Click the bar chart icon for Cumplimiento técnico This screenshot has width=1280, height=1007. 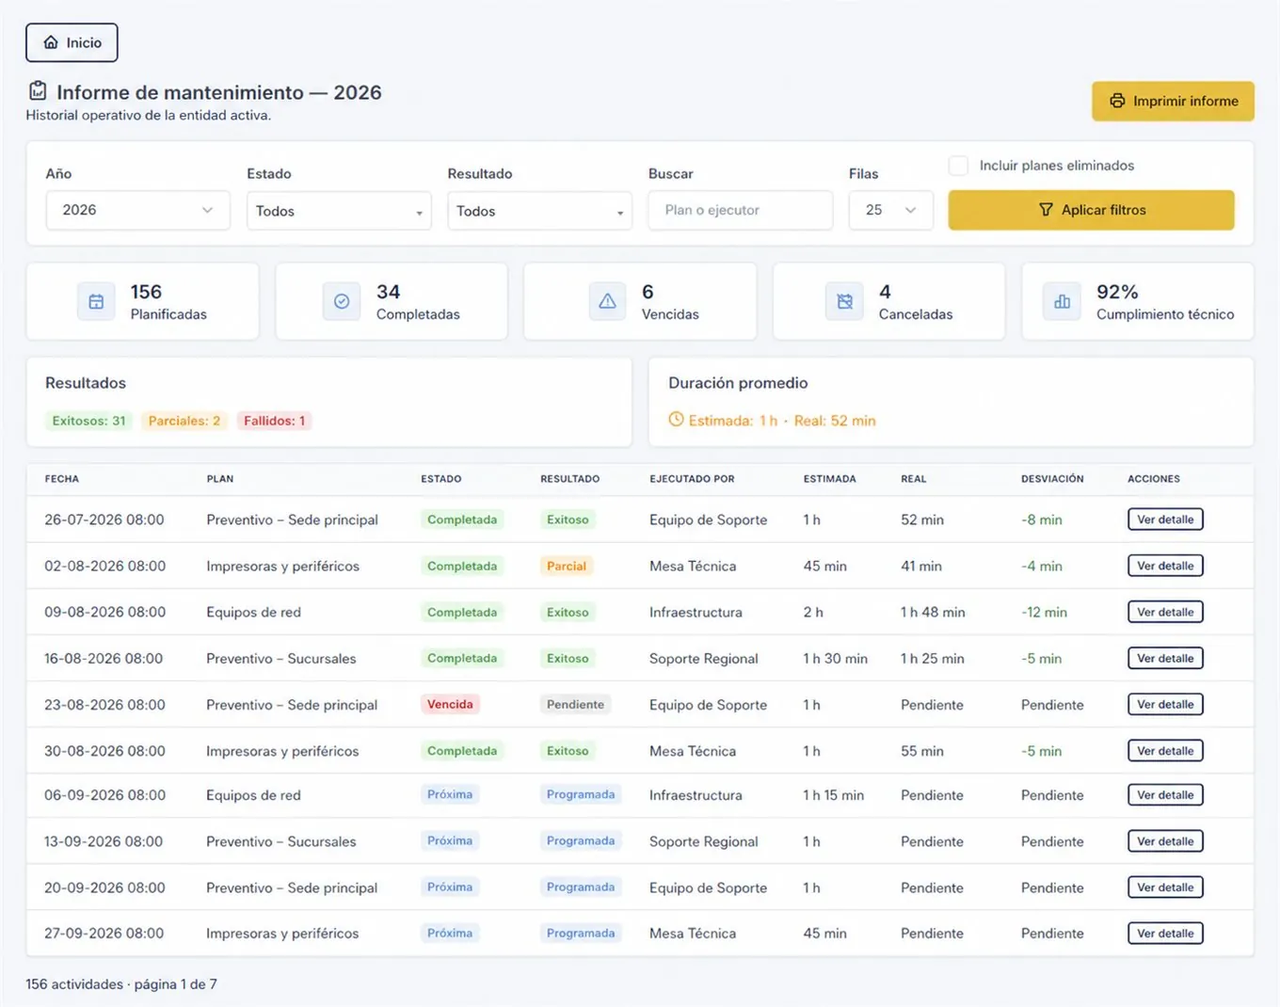1062,302
